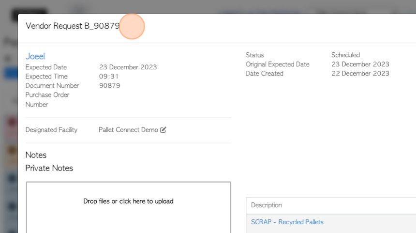The width and height of the screenshot is (416, 233).
Task: Edit the designated facility with the pencil icon
Action: point(163,130)
